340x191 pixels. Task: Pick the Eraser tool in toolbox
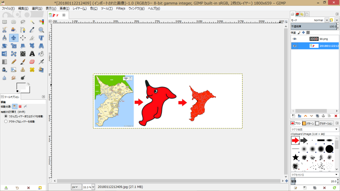(x=32, y=62)
